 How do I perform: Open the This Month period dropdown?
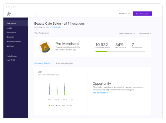[x=145, y=34]
